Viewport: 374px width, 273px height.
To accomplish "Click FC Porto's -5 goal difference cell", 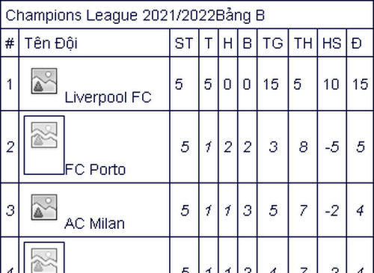I will coord(332,147).
